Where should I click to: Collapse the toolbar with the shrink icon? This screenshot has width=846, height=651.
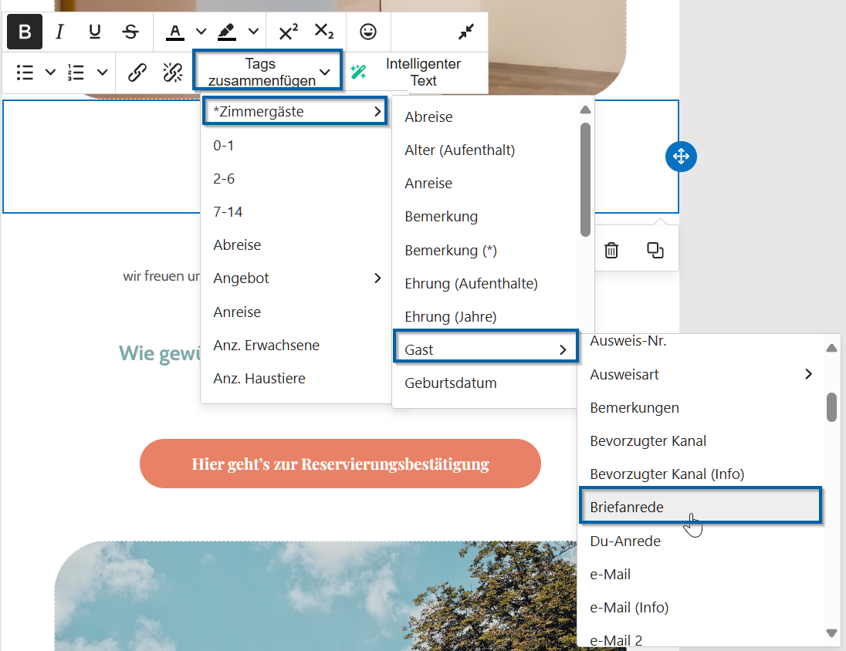[466, 32]
